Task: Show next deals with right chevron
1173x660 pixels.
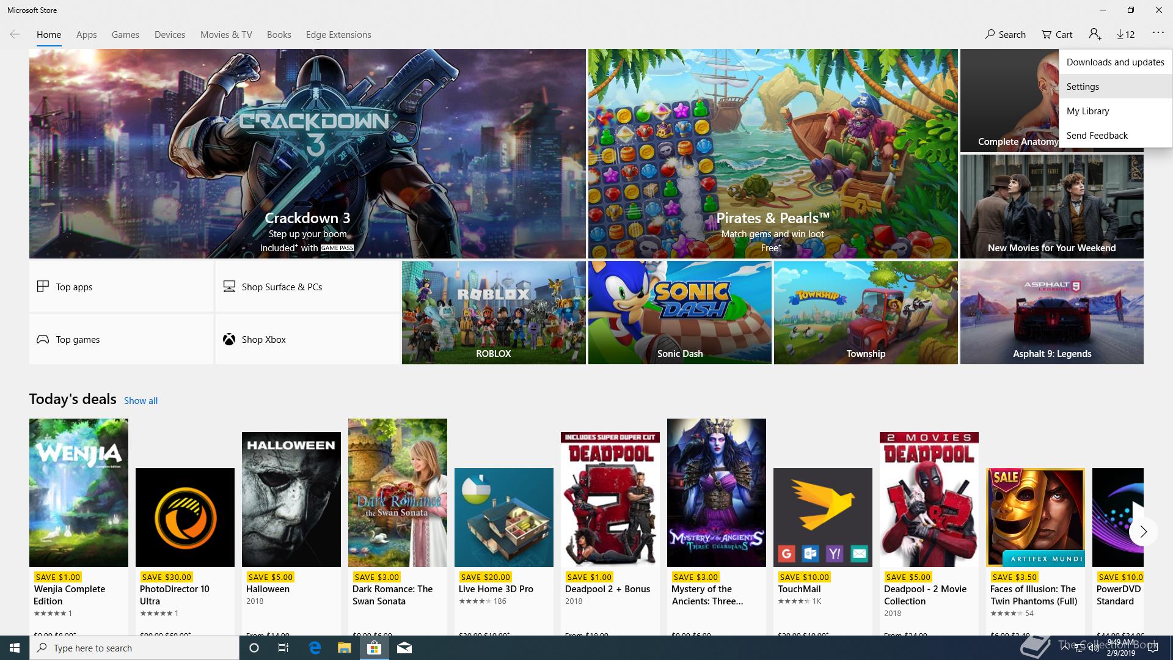Action: pos(1143,532)
